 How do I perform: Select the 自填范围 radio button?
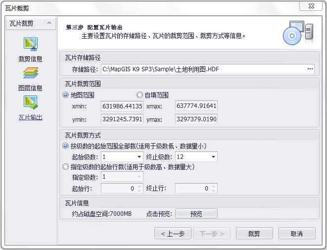[x=140, y=95]
